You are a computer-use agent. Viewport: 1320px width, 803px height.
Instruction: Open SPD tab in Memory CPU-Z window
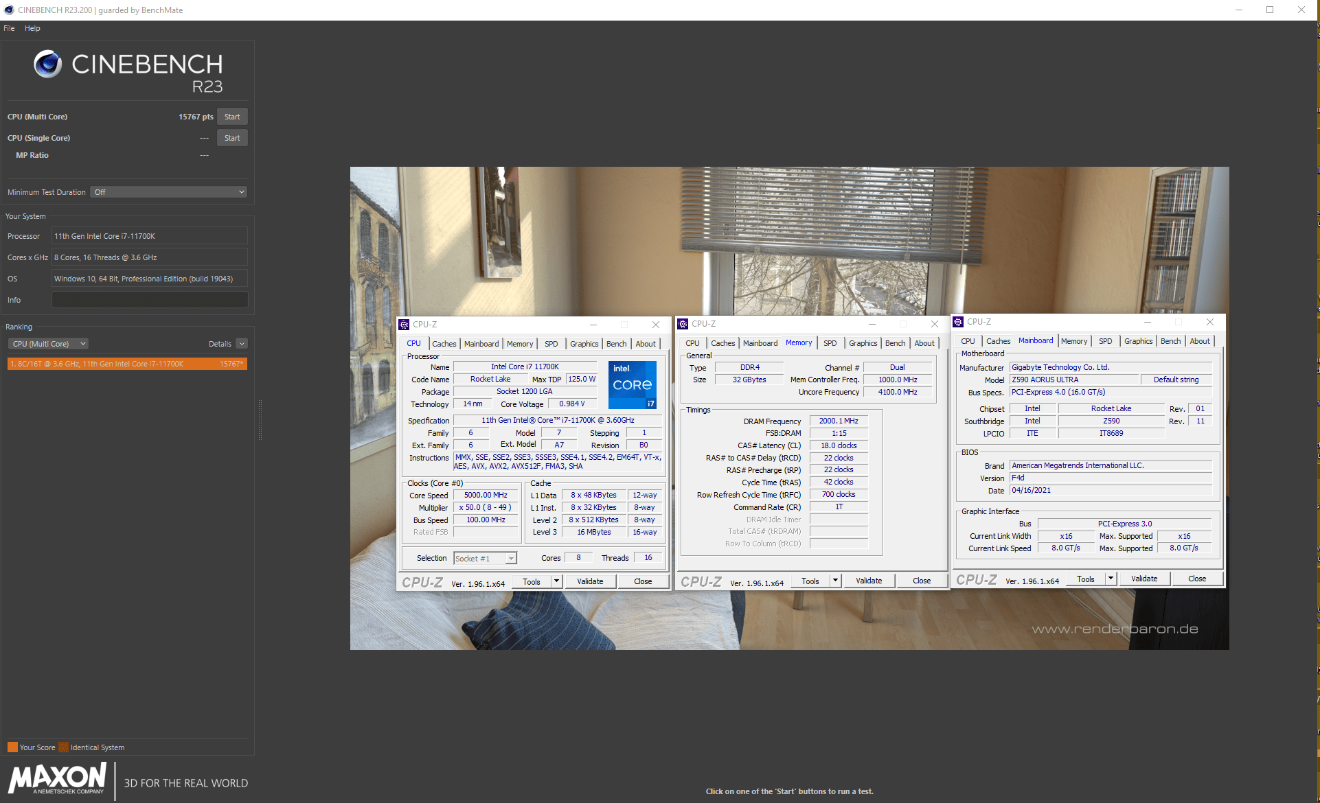pos(830,343)
